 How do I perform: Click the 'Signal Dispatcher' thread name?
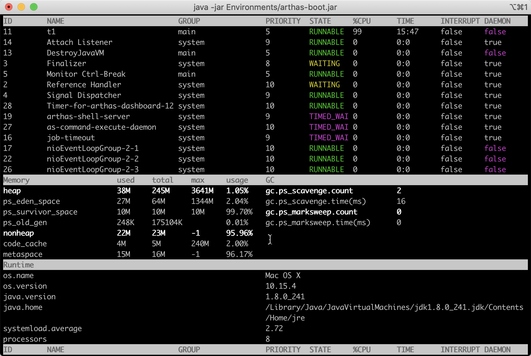[x=84, y=95]
